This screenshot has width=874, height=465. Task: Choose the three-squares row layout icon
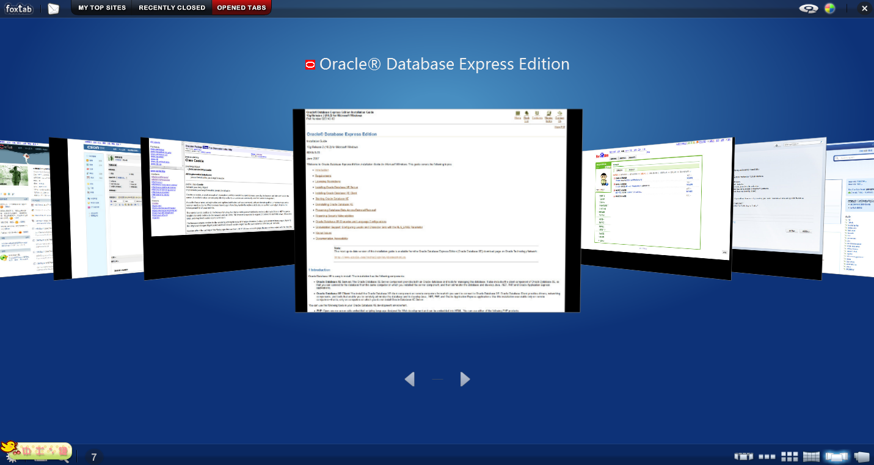pyautogui.click(x=767, y=456)
